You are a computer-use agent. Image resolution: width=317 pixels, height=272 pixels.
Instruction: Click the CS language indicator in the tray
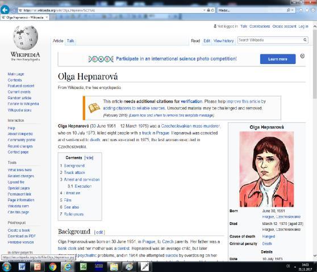288,266
